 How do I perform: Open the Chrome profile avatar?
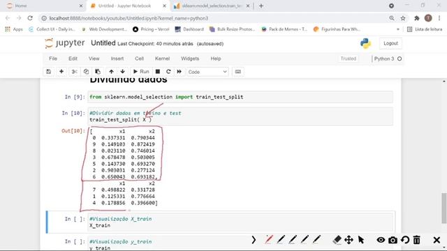pos(428,18)
